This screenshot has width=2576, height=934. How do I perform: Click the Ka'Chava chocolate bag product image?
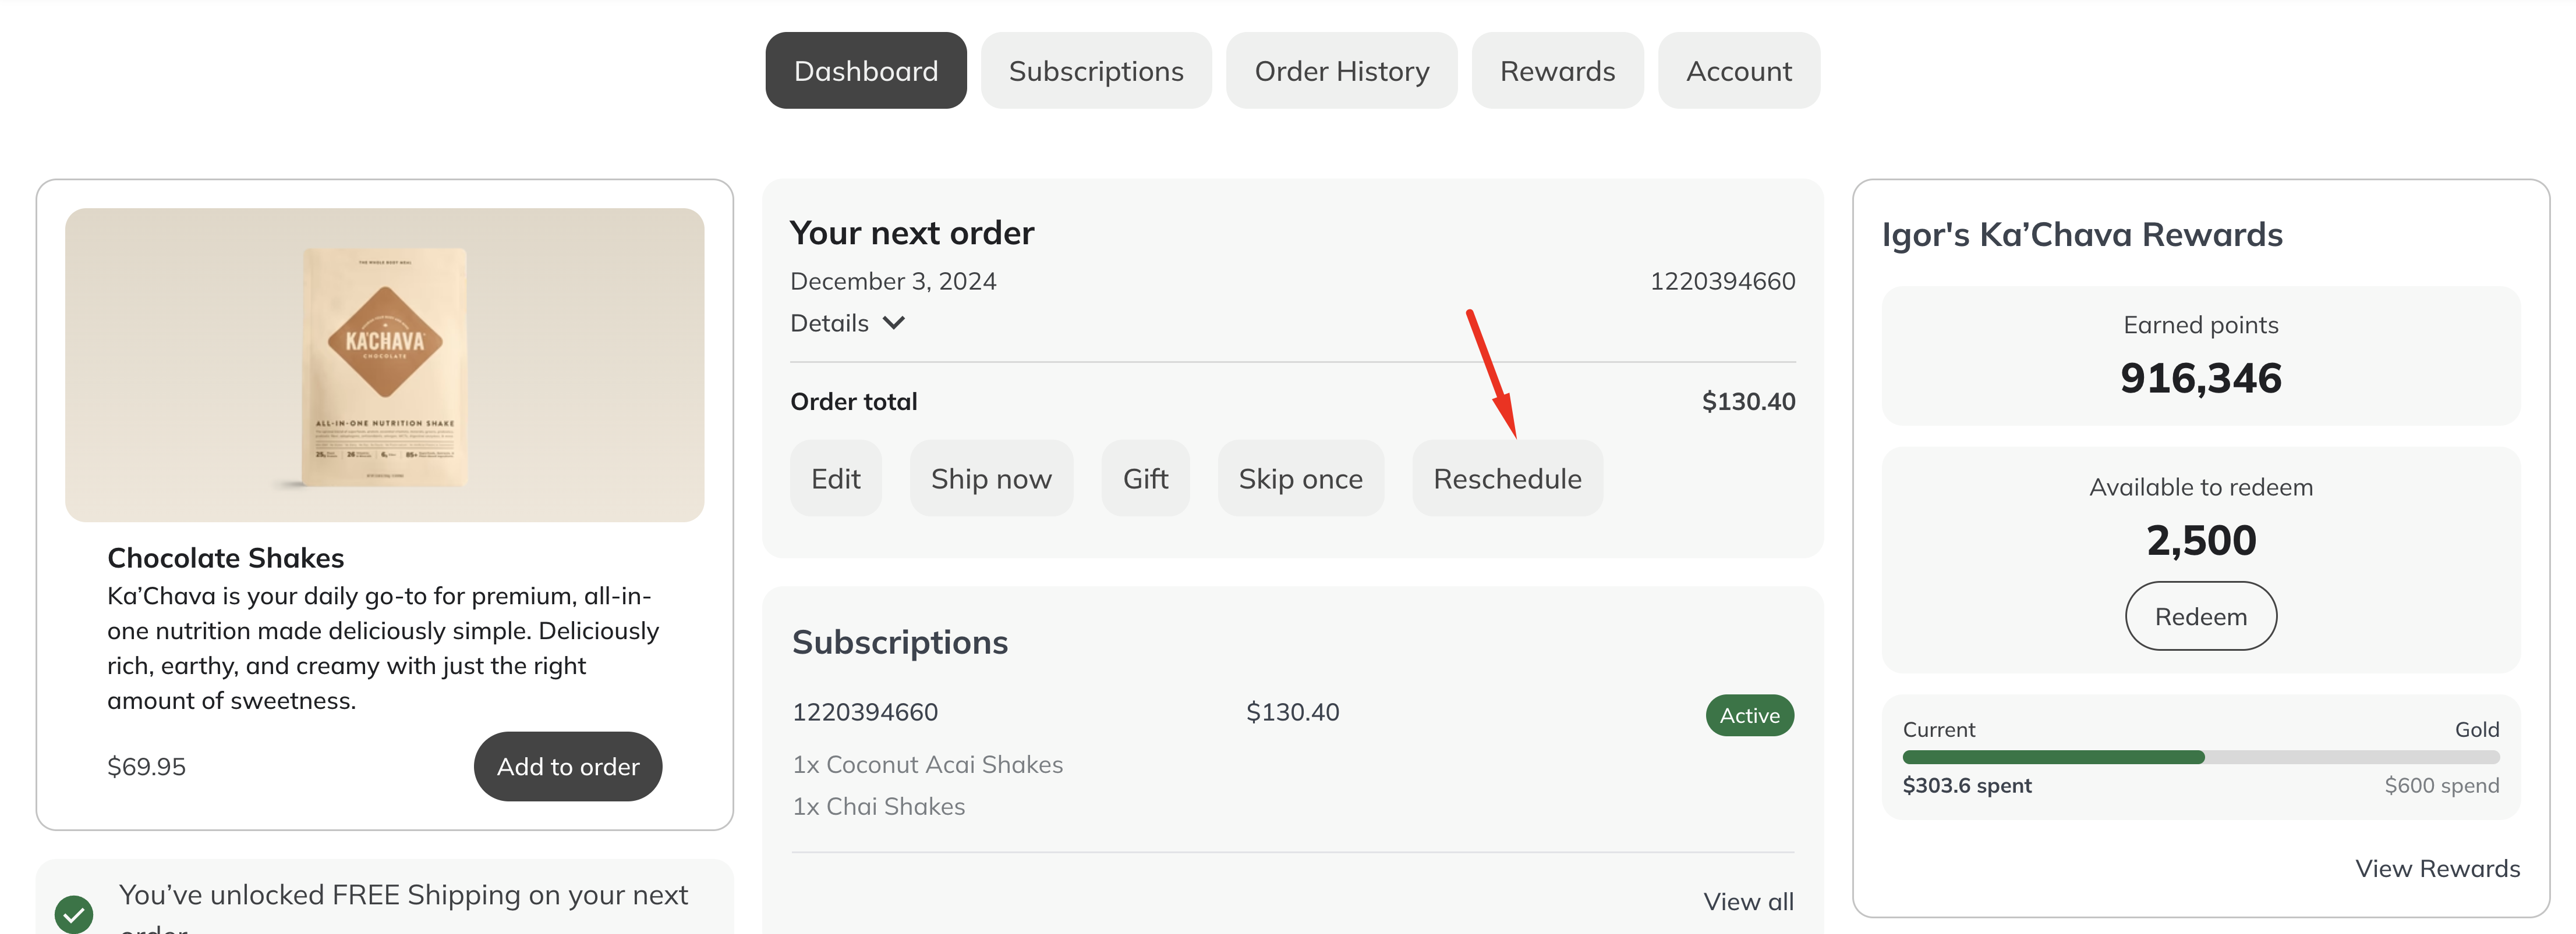[385, 365]
